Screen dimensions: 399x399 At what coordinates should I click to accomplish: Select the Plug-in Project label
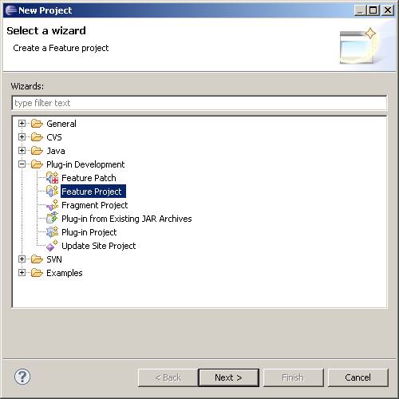pyautogui.click(x=89, y=232)
